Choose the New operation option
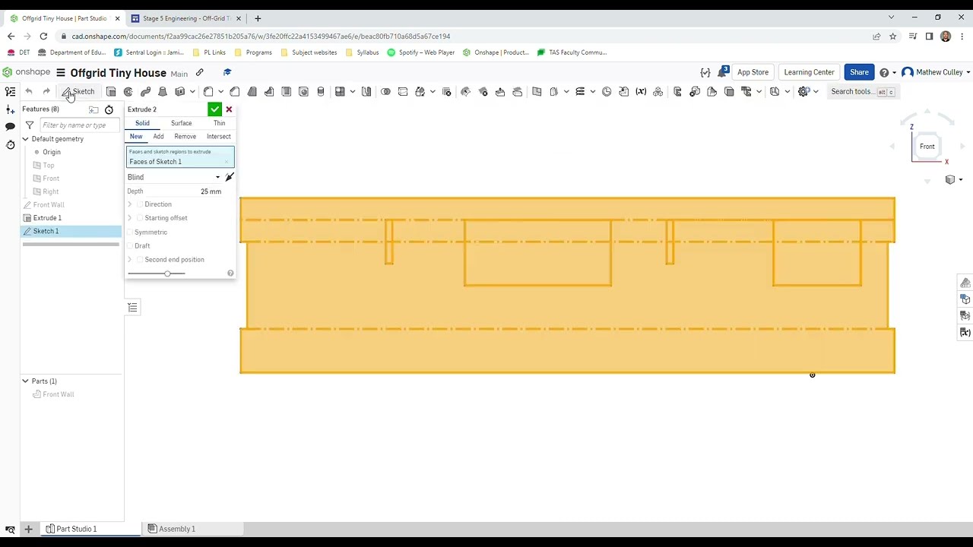Image resolution: width=973 pixels, height=547 pixels. click(x=136, y=137)
